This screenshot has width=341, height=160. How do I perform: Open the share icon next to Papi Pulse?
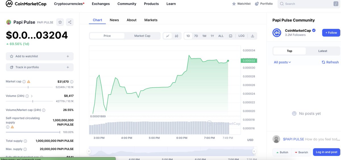click(70, 22)
